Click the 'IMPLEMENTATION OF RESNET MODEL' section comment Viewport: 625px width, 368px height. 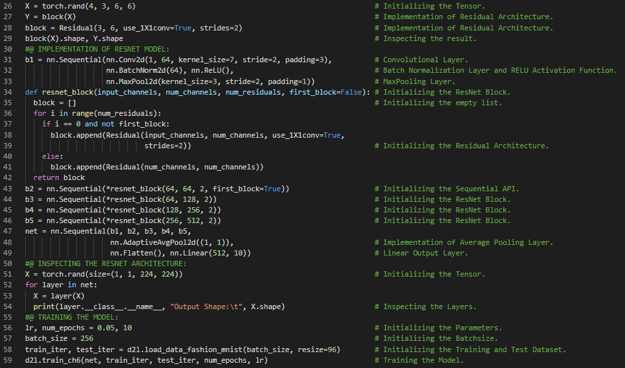point(97,49)
